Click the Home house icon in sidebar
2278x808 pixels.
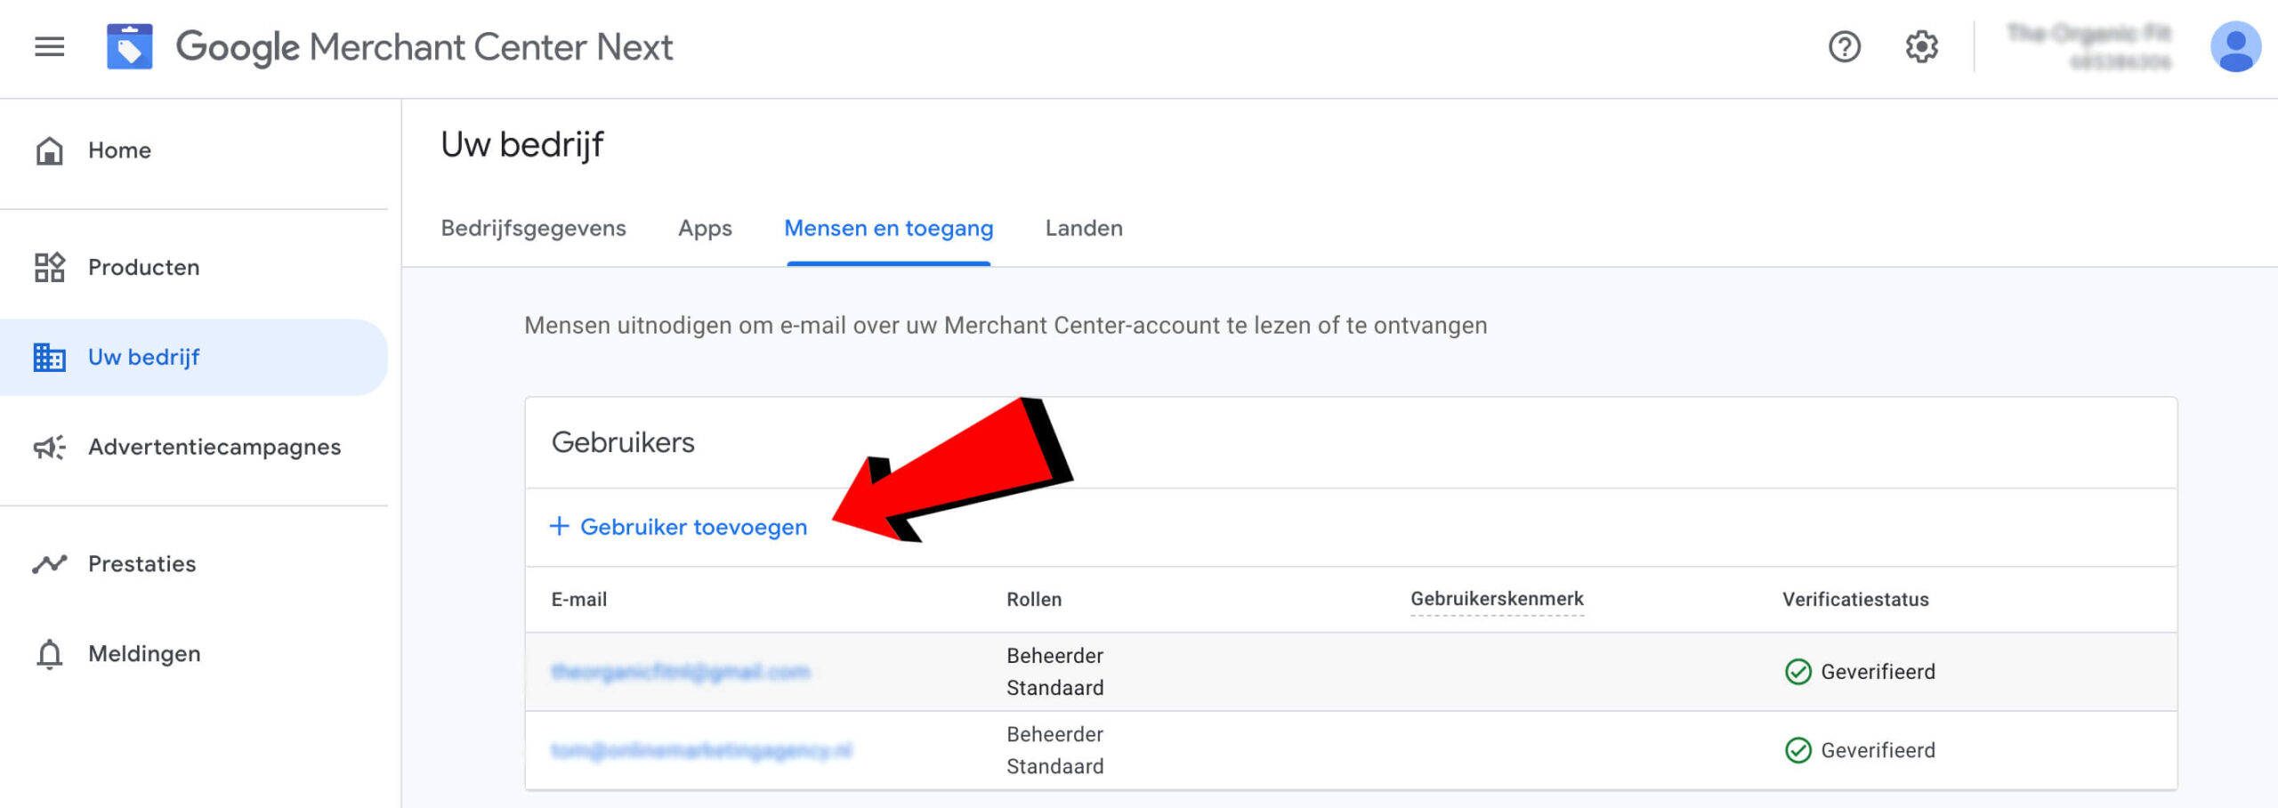pos(50,150)
